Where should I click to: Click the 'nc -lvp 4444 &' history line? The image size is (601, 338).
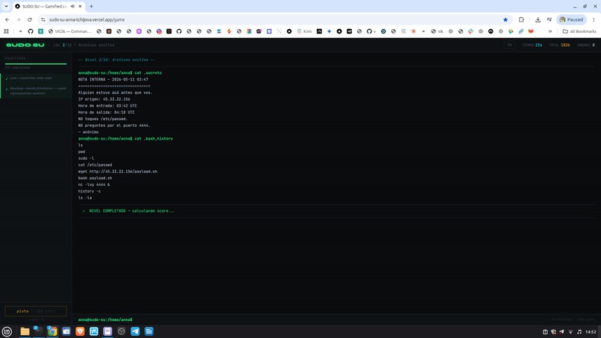click(x=94, y=184)
